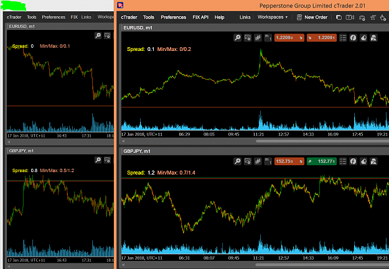Viewport: 389px width, 269px height.
Task: Click Min/Max: 0/0.2 text on front EURUSD chart
Action: tap(174, 49)
